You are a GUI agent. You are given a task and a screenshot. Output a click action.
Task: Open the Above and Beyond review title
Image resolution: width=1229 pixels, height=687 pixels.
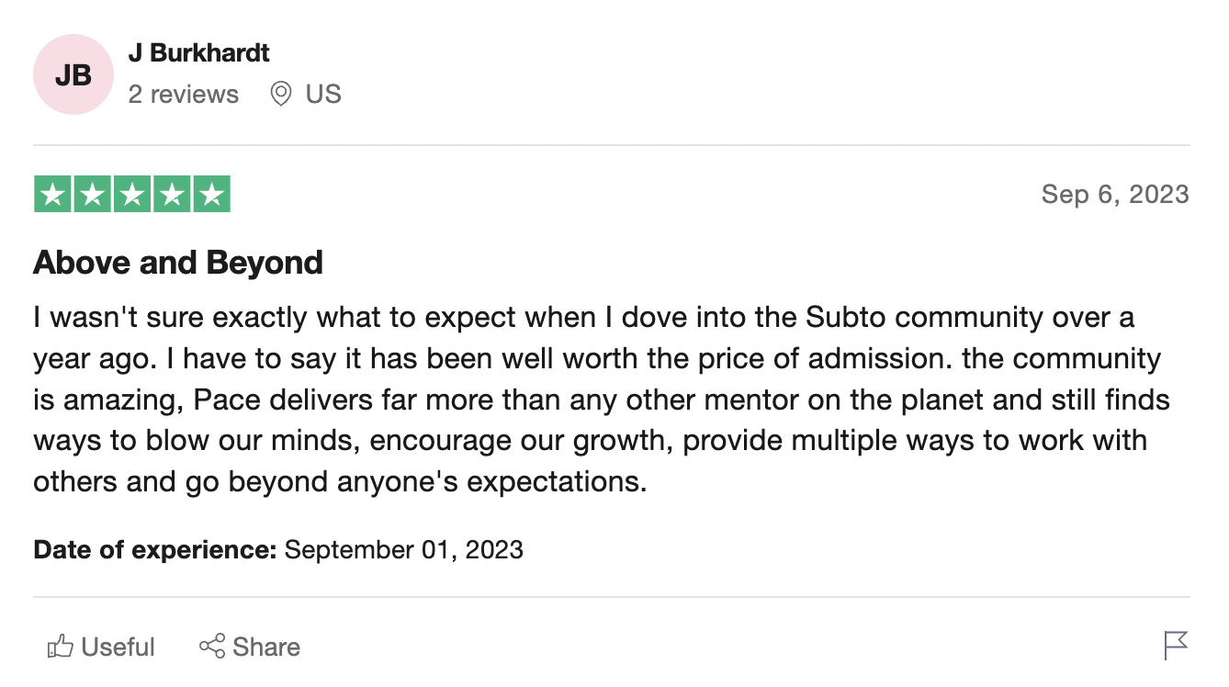point(178,263)
